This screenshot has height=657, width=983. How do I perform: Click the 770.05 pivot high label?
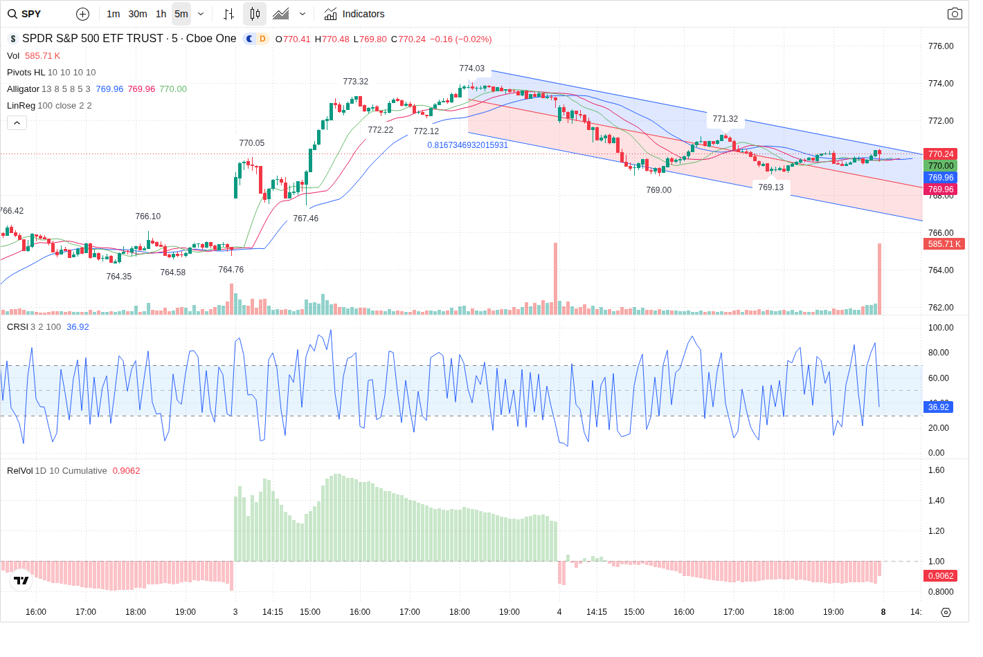(x=252, y=143)
